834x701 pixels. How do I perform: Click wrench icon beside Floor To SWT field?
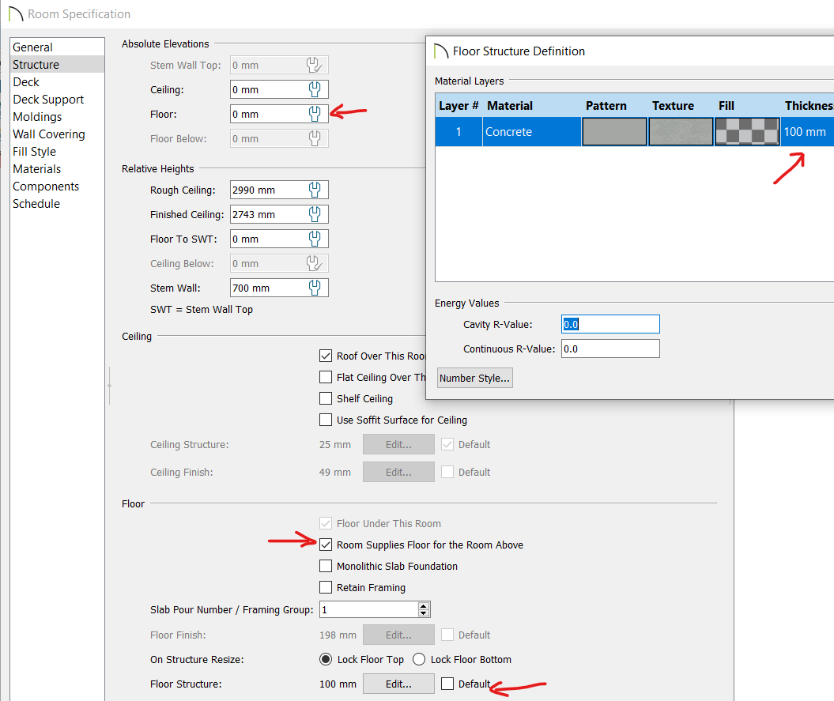315,239
